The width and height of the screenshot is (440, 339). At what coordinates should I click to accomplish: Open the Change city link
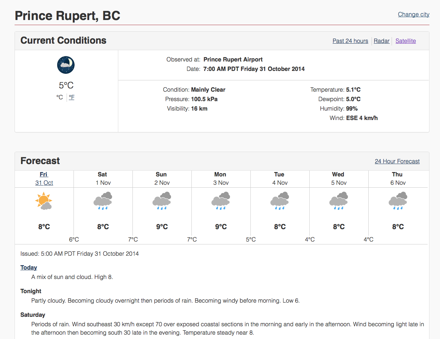tap(413, 14)
